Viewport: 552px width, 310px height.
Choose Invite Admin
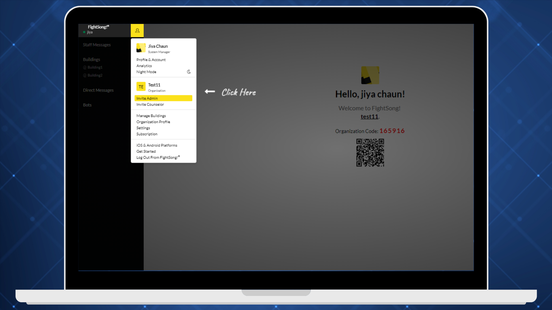pos(163,98)
